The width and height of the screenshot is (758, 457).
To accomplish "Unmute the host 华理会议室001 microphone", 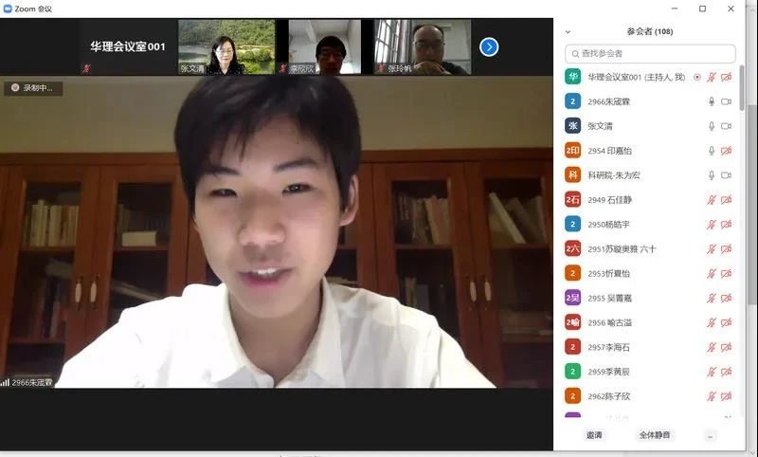I will [711, 77].
